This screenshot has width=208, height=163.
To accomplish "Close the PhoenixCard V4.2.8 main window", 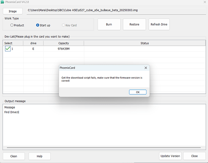I will (205, 2).
